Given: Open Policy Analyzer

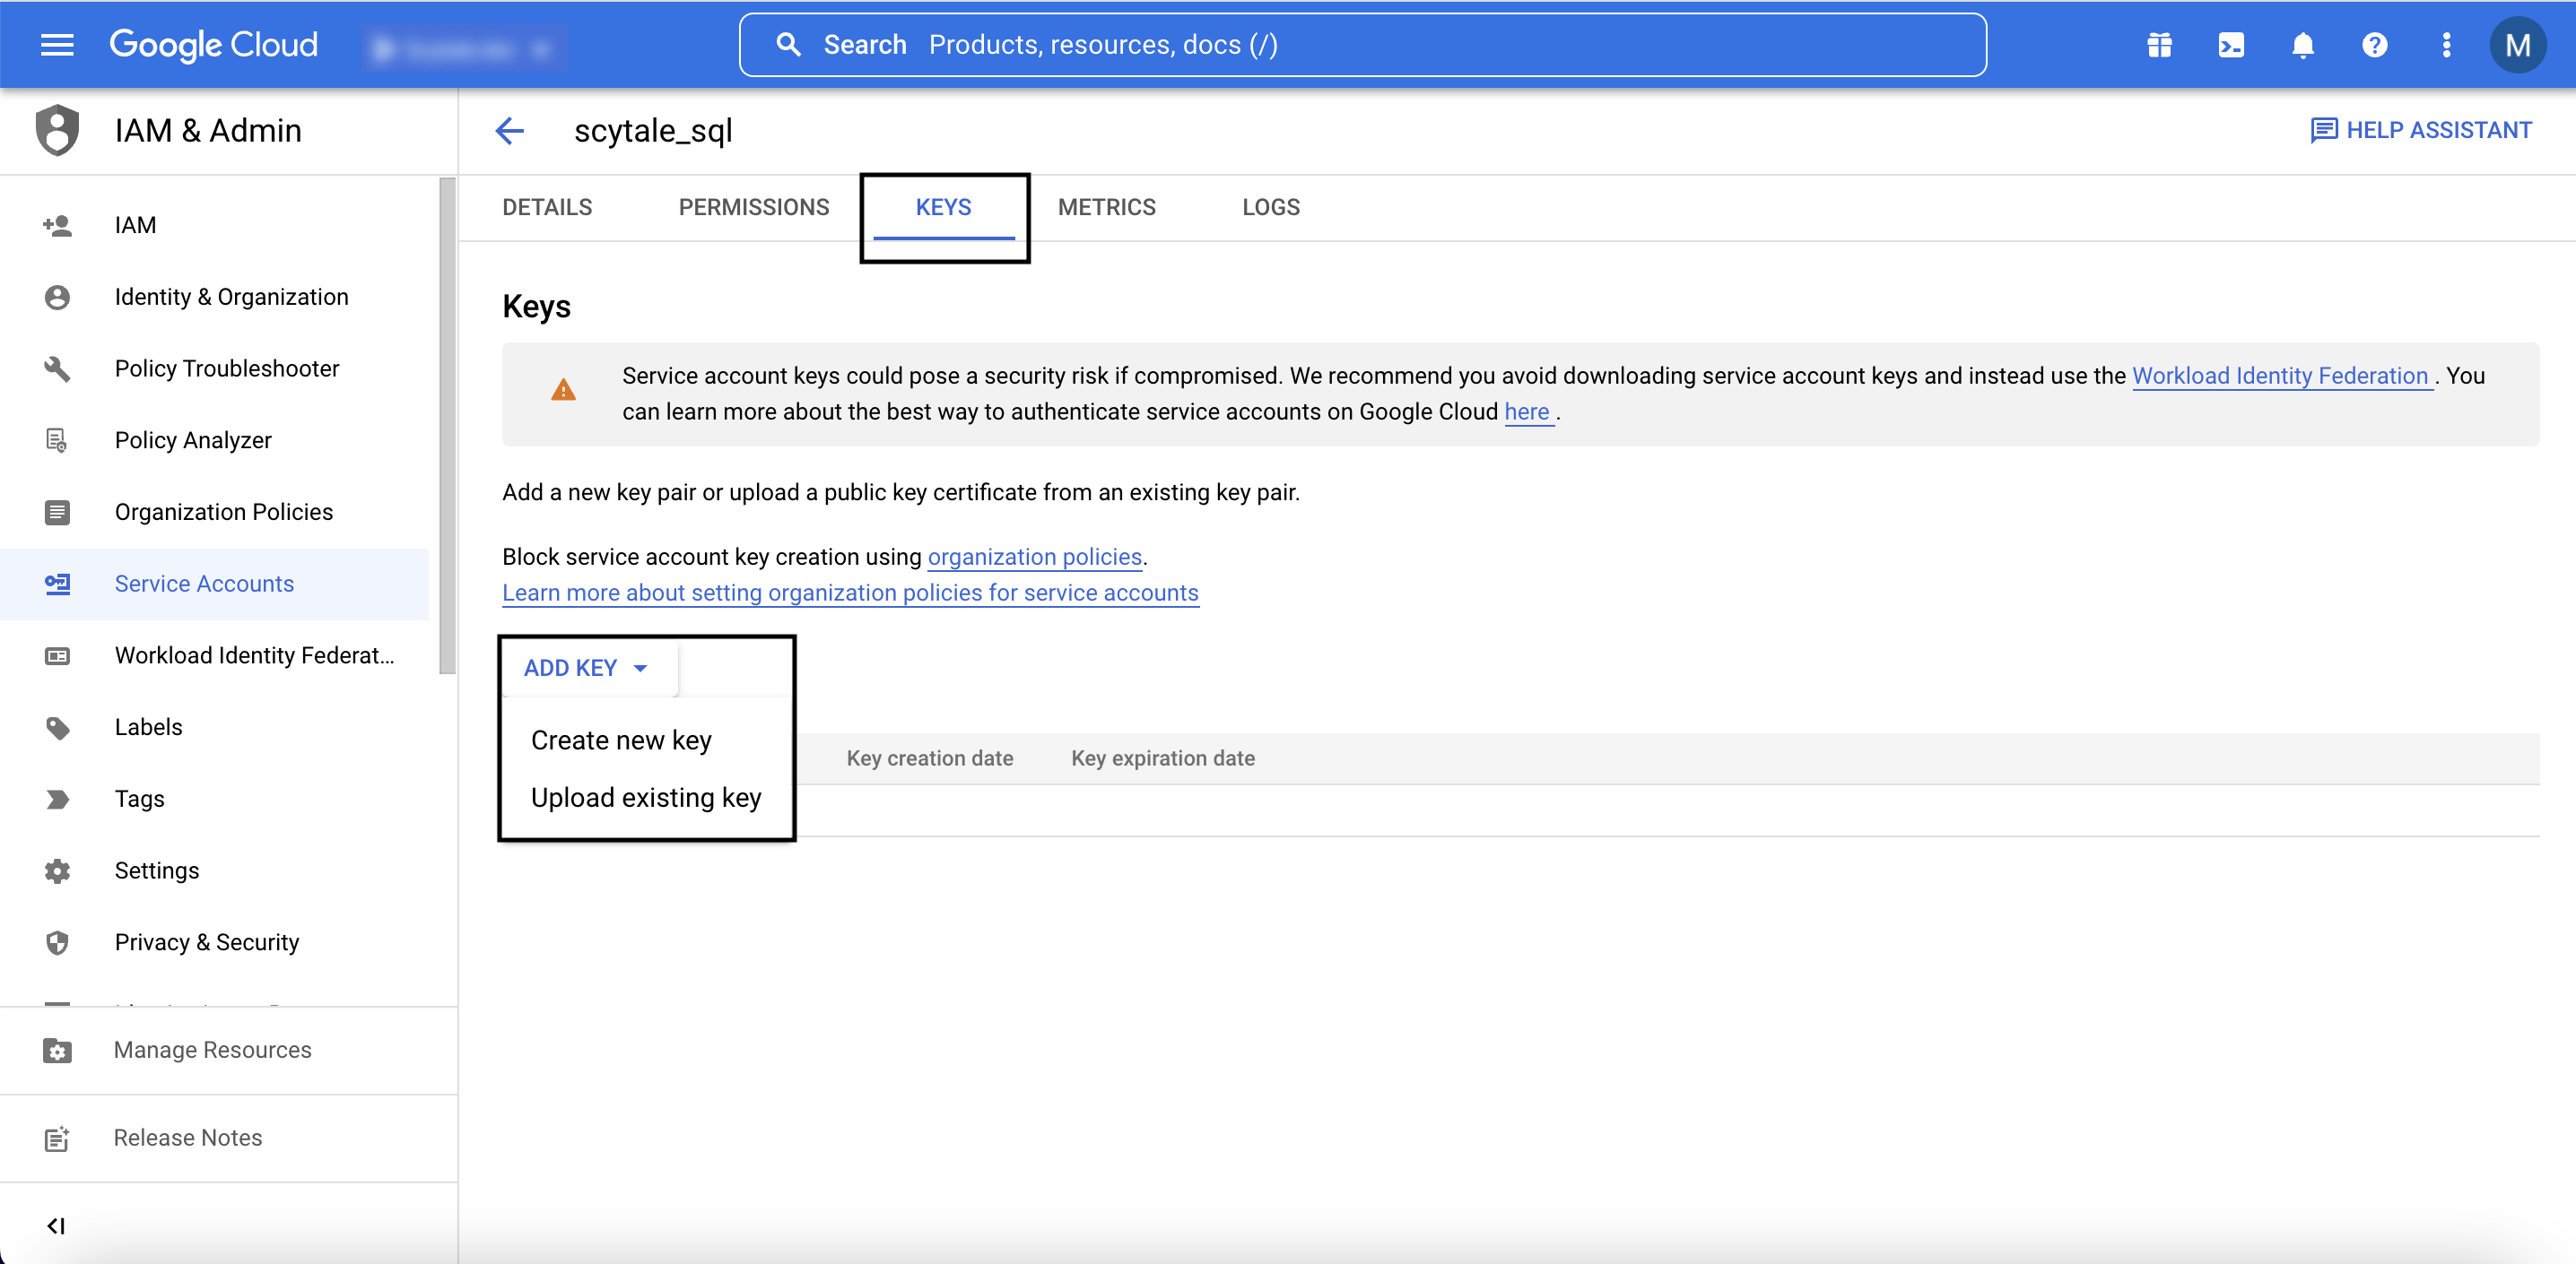Looking at the screenshot, I should 214,441.
